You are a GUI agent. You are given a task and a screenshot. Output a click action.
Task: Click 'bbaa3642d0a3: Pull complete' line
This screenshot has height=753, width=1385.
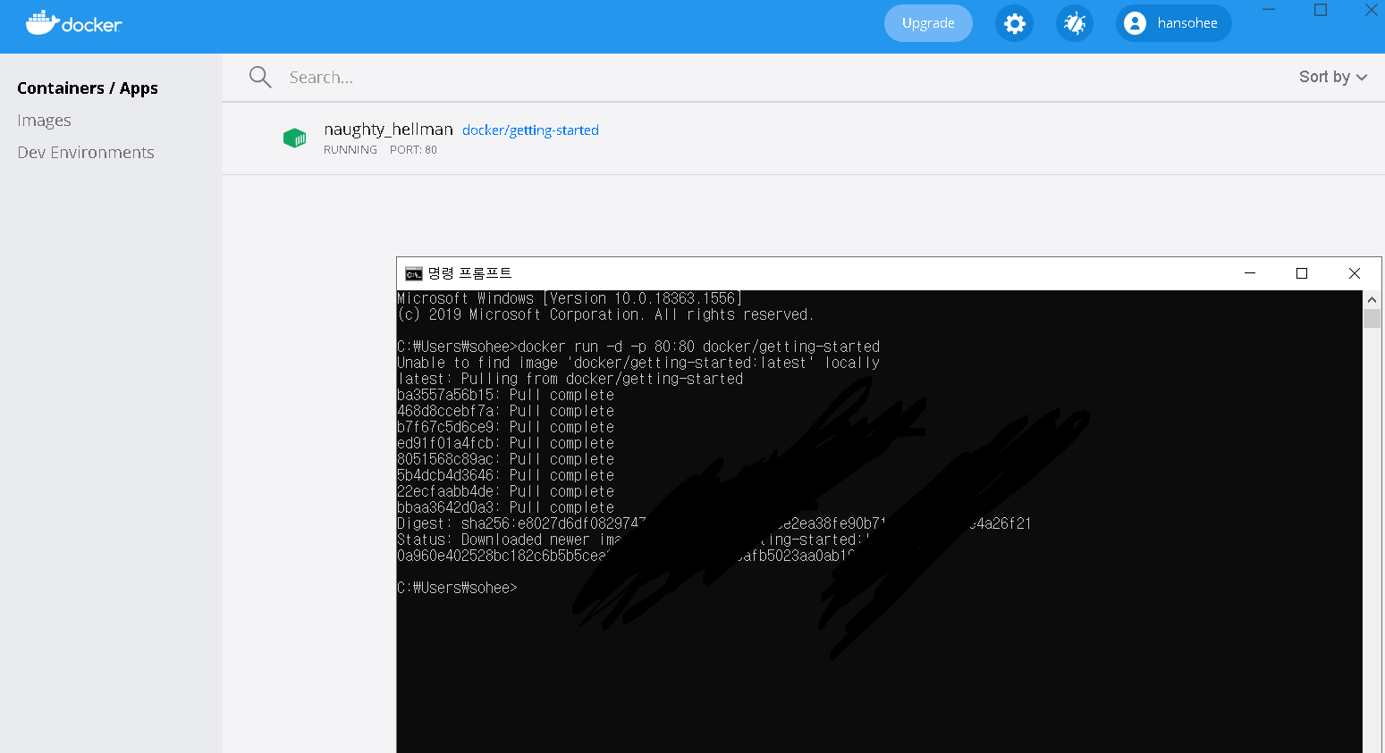tap(505, 507)
